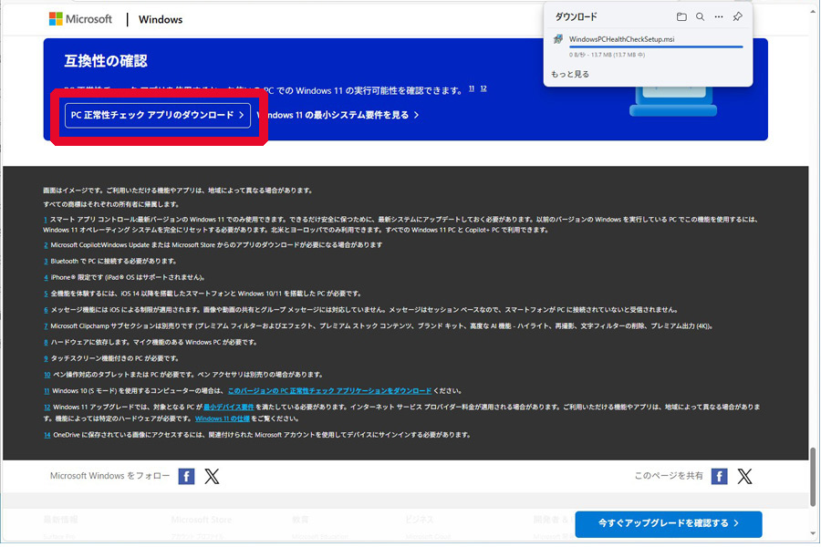The height and width of the screenshot is (547, 821).
Task: Open このバージョンの PC 正常性チェック アプリケーションをダウンロード link
Action: pos(330,391)
